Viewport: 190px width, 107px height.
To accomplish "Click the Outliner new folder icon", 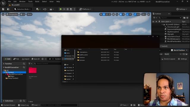I will tap(184, 18).
